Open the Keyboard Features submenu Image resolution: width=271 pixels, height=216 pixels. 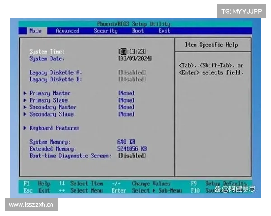[55, 128]
